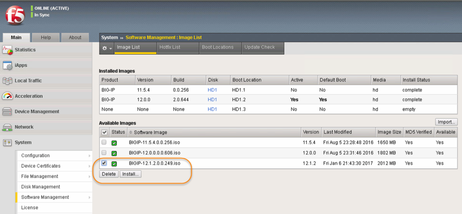This screenshot has width=462, height=214.
Task: Open the gear settings menu
Action: 106,48
